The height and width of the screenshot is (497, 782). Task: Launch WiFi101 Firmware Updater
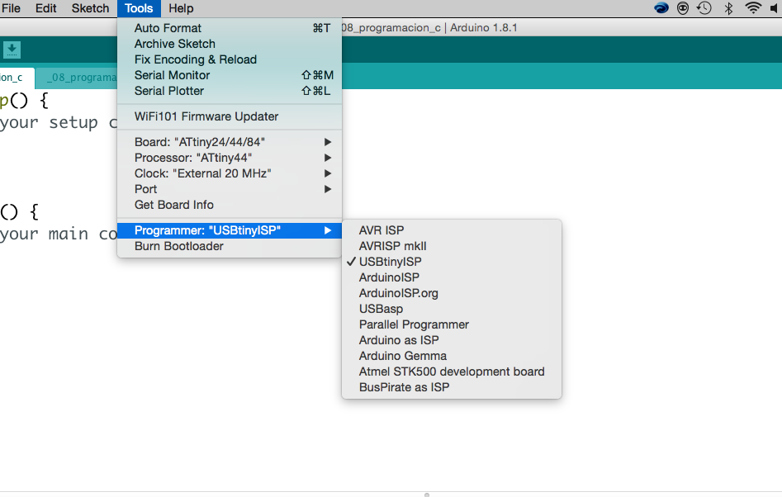230,116
